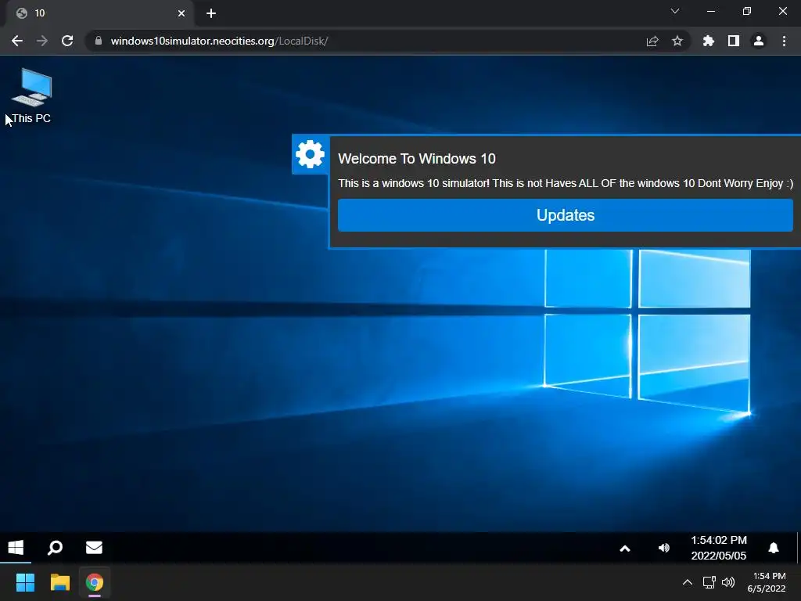Toggle the Chrome side panel
Viewport: 801px width, 601px height.
pyautogui.click(x=734, y=41)
